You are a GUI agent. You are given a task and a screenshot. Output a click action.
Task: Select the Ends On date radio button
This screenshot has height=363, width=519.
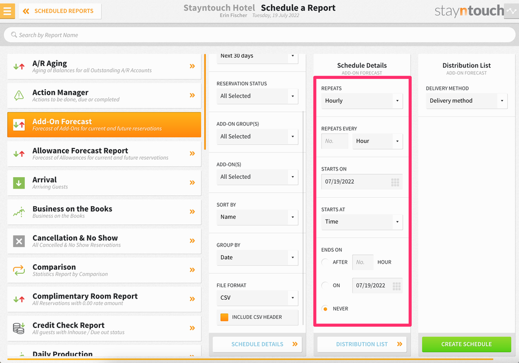pyautogui.click(x=326, y=286)
